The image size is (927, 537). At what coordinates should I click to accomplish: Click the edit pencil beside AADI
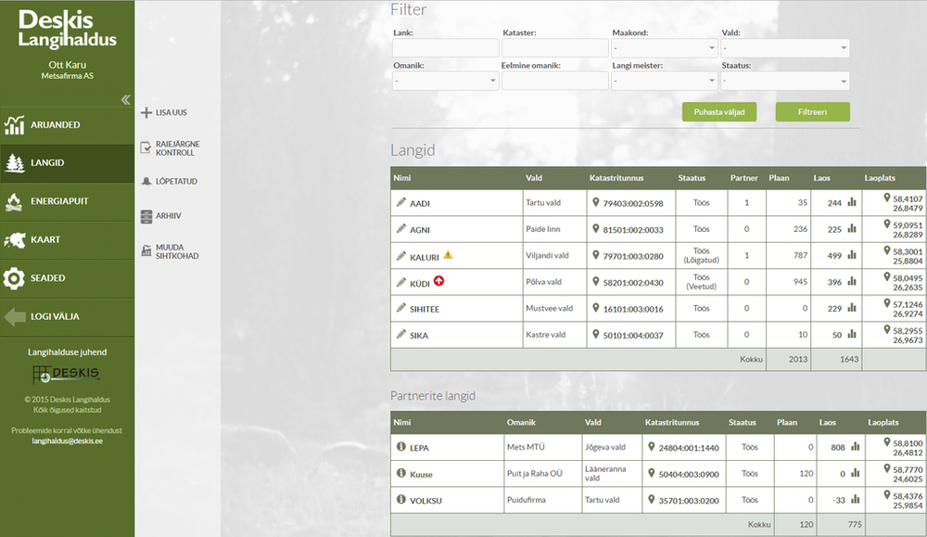point(399,202)
